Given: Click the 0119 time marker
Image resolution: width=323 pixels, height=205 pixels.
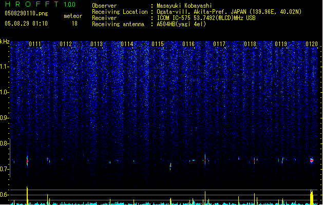Looking at the screenshot, I should [x=281, y=44].
